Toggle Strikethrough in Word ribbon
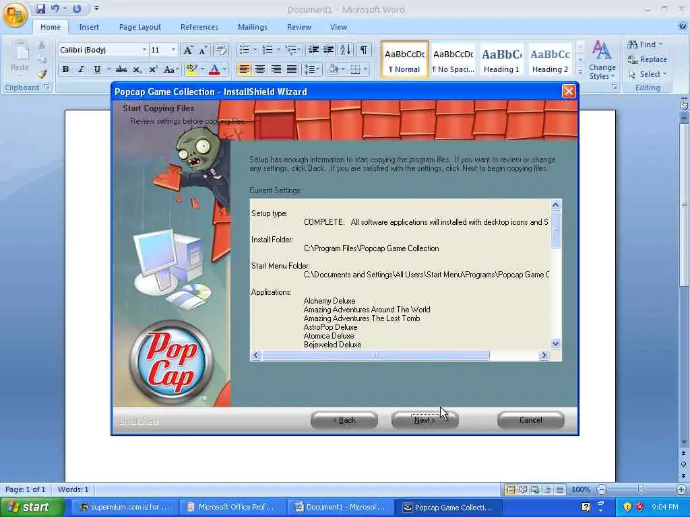 (121, 69)
